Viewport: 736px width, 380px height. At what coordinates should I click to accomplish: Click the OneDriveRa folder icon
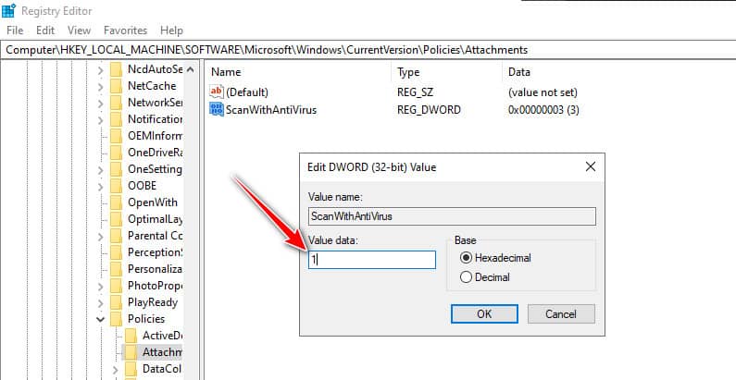click(116, 153)
